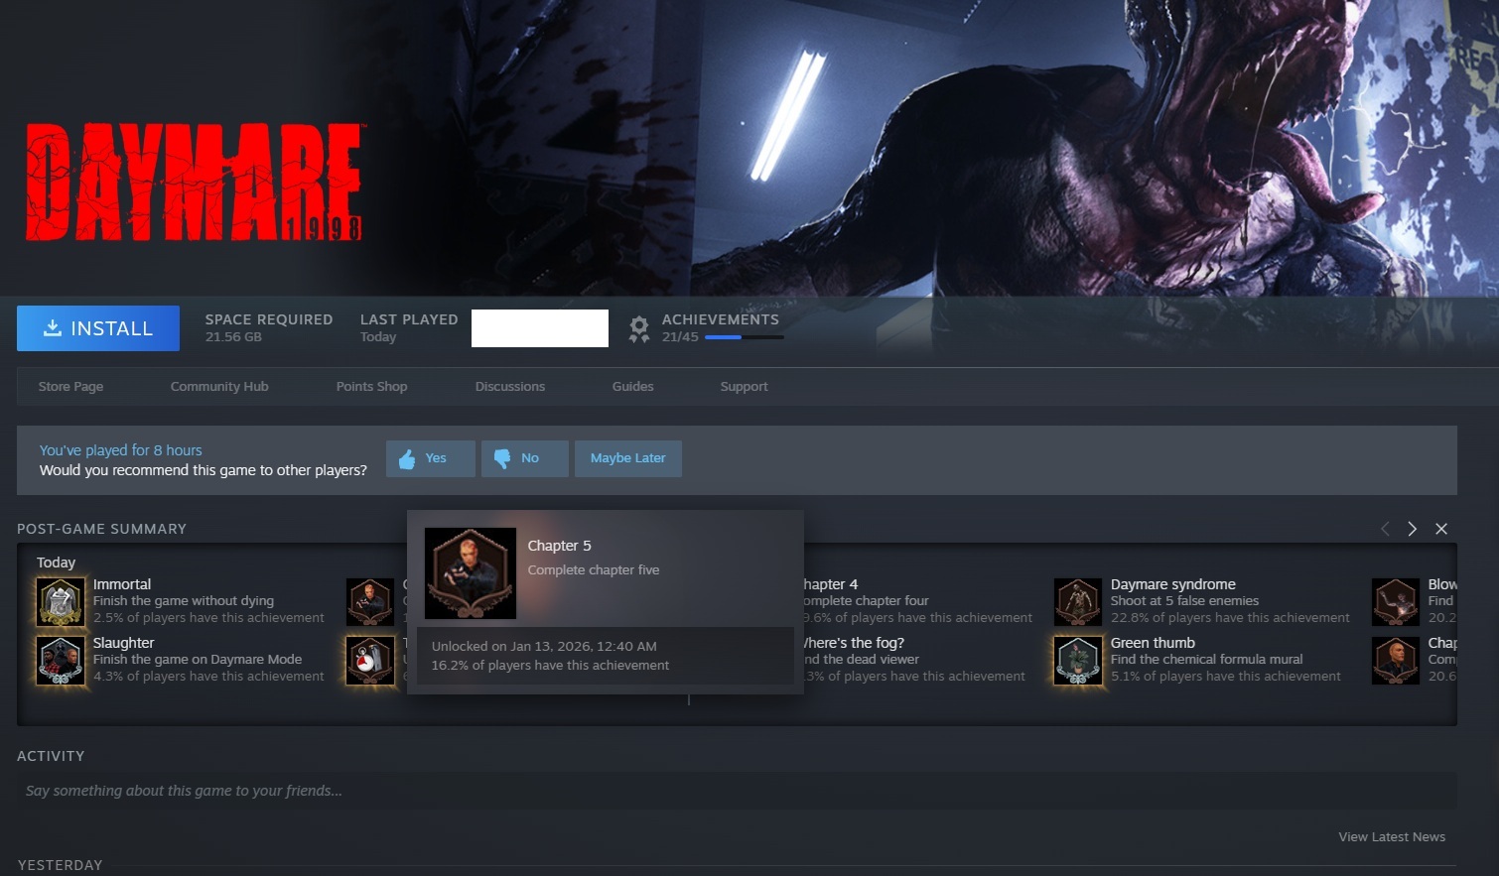Dismiss the prompt with Maybe Later

coord(628,458)
